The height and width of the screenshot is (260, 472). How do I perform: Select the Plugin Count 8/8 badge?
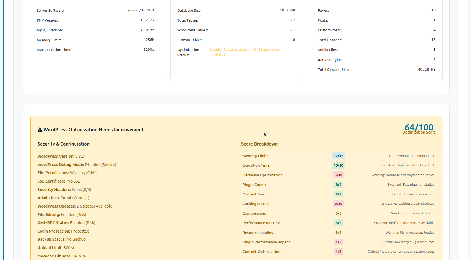point(338,185)
